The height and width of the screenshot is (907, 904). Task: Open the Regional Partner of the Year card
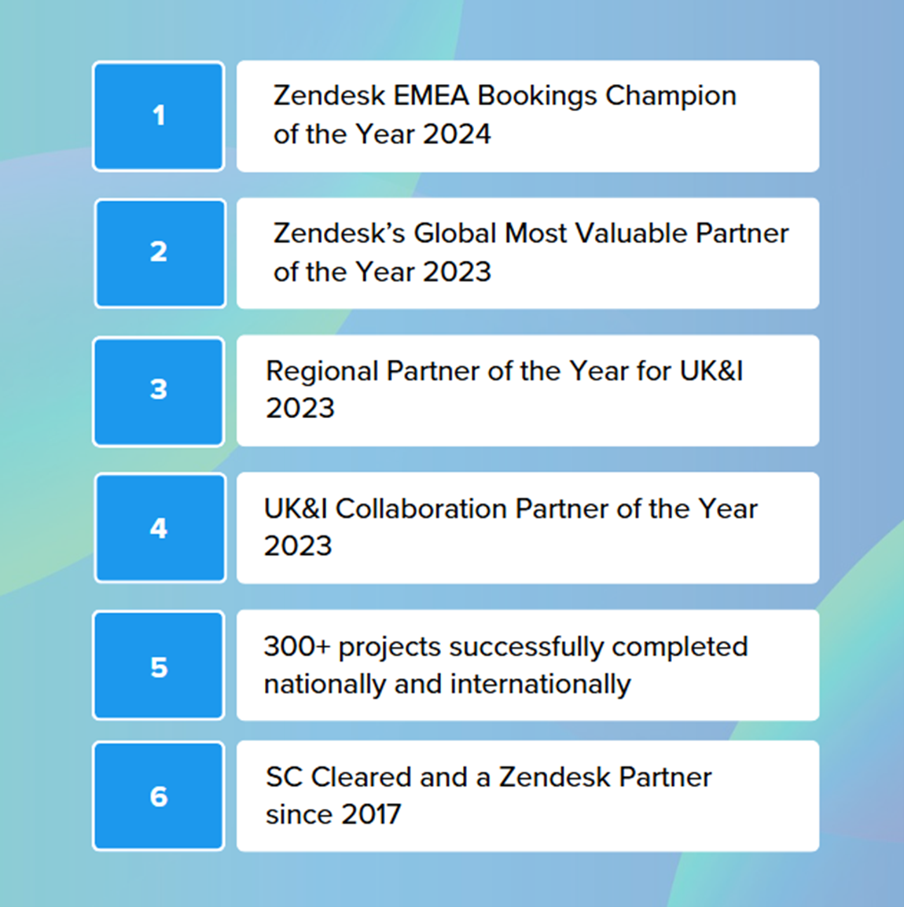(x=527, y=391)
